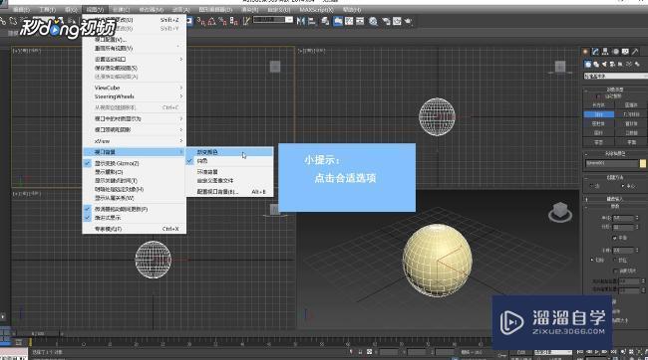Select the Cameras category icon
Viewport: 648px width, 360px height.
612,64
